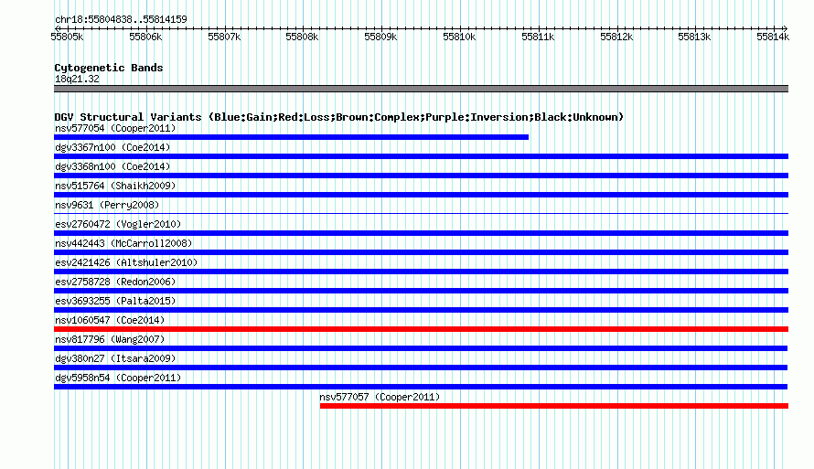
Task: Click the 55812k ruler tick label
Action: click(616, 37)
